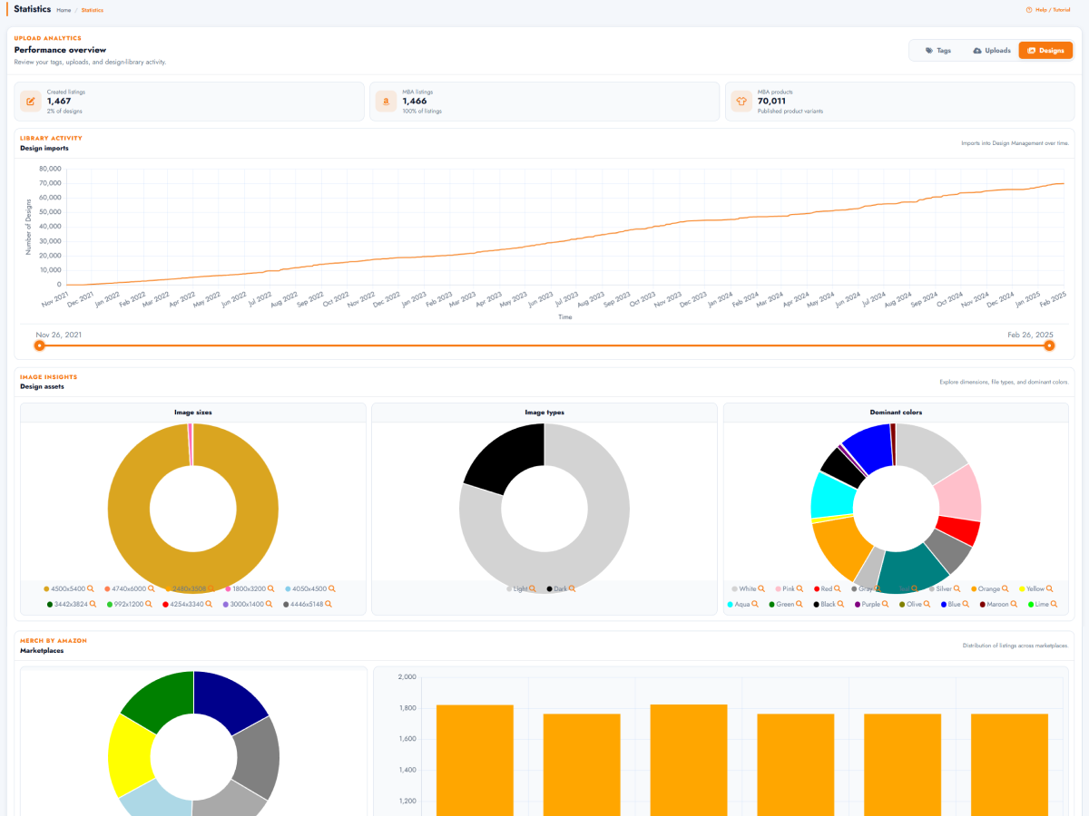Click the Amazon icon on MBA listings card
Image resolution: width=1089 pixels, height=816 pixels.
tap(386, 102)
